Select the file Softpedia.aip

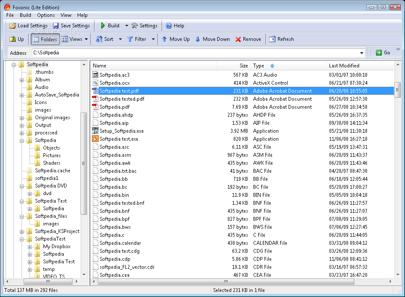pos(114,123)
